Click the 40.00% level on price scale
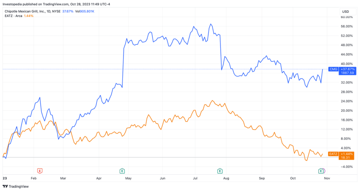 (347, 64)
